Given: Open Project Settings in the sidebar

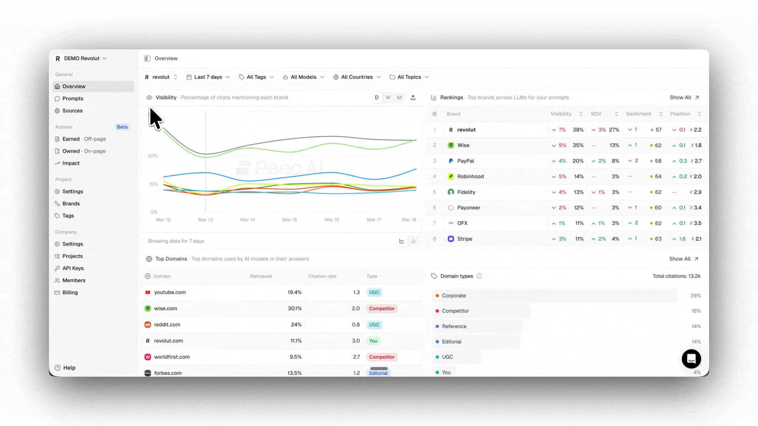Looking at the screenshot, I should [93, 191].
